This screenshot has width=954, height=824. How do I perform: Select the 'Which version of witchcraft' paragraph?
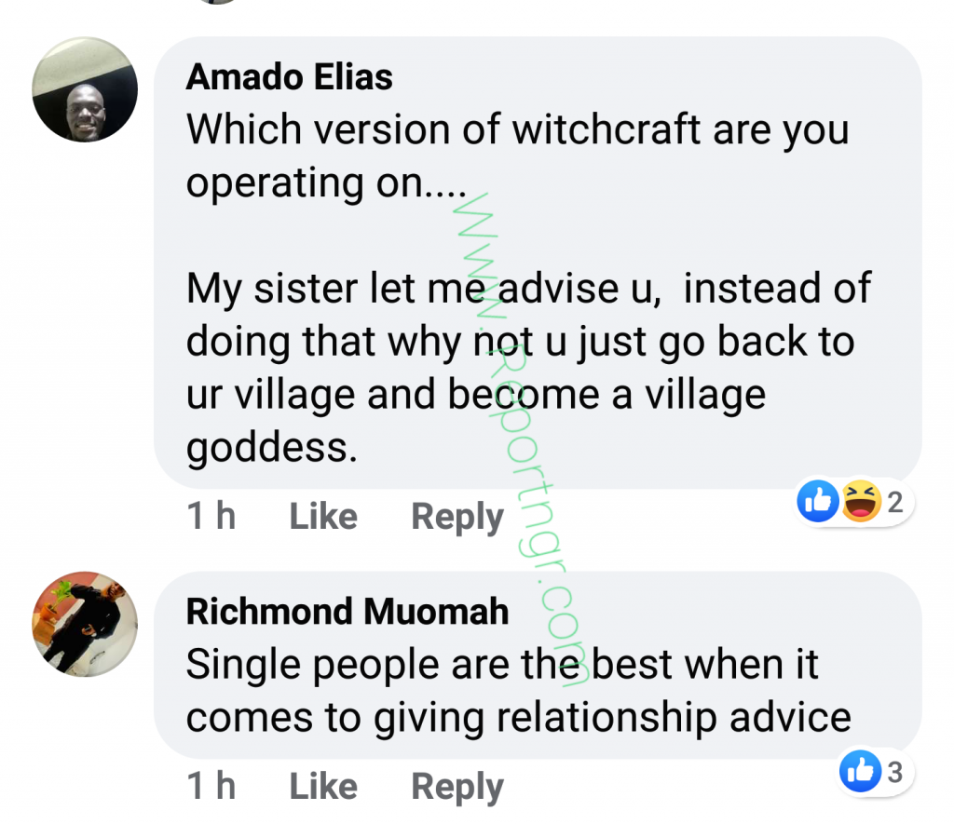tap(517, 155)
